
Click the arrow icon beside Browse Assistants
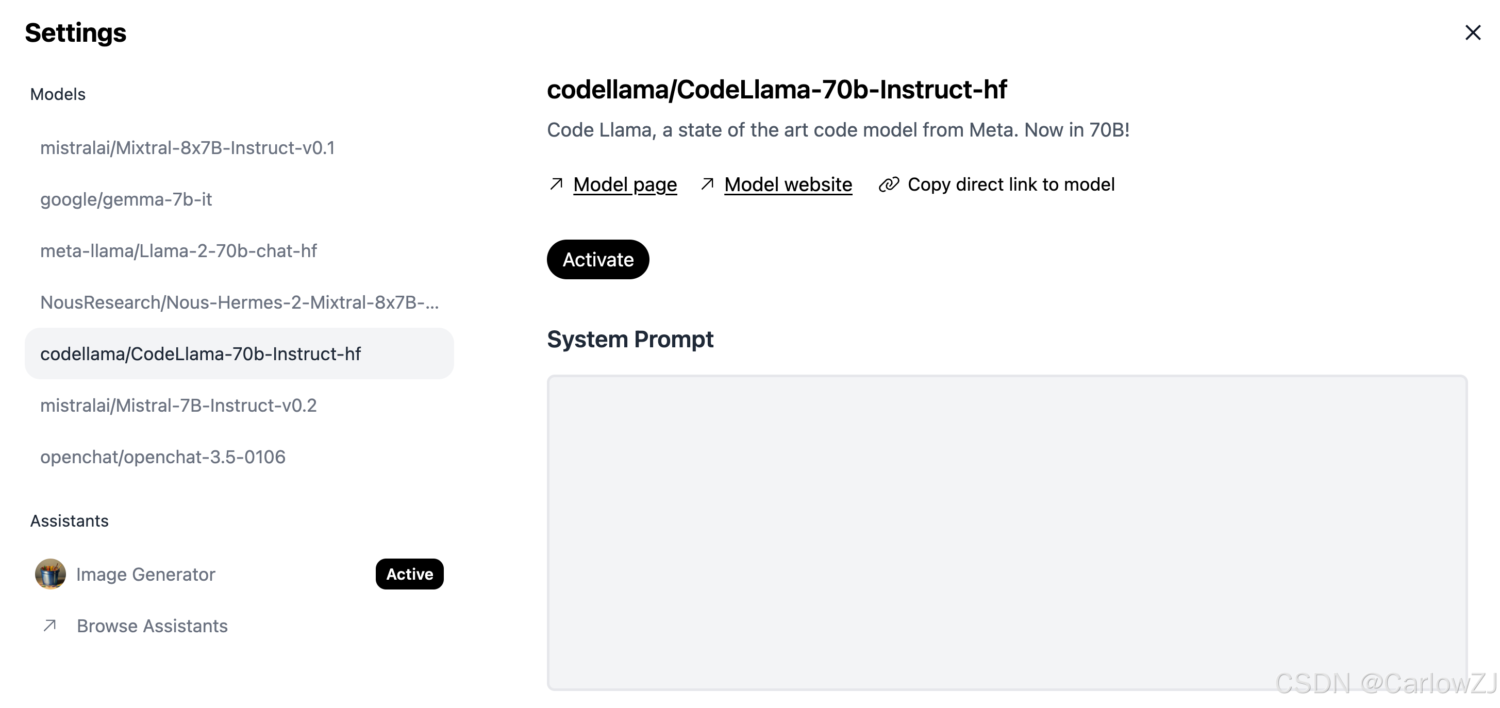coord(50,626)
